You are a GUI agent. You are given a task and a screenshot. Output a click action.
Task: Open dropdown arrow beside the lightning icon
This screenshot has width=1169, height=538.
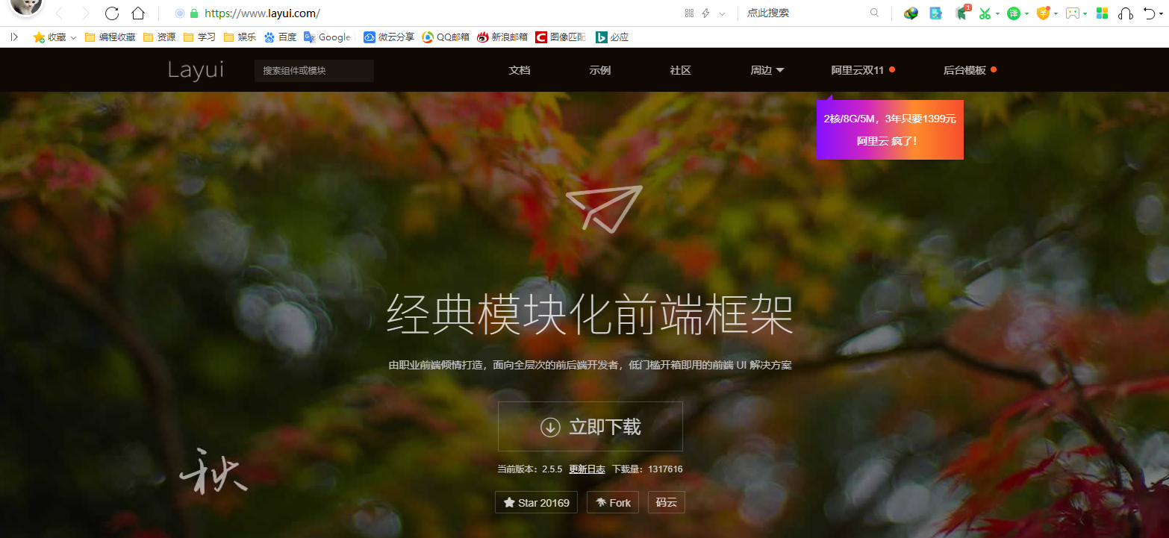click(722, 13)
